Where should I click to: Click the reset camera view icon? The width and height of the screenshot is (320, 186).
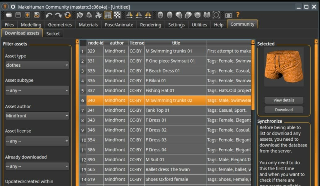point(216,15)
